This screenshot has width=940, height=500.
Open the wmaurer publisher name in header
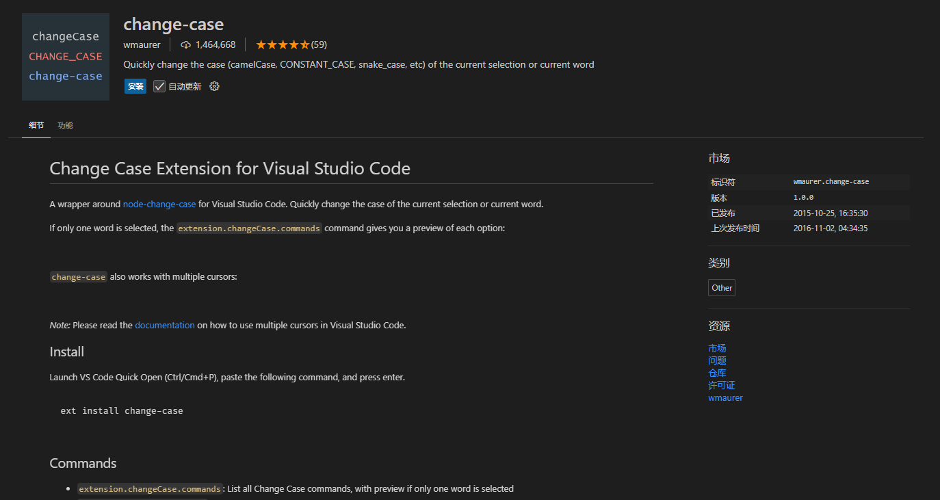tap(142, 45)
